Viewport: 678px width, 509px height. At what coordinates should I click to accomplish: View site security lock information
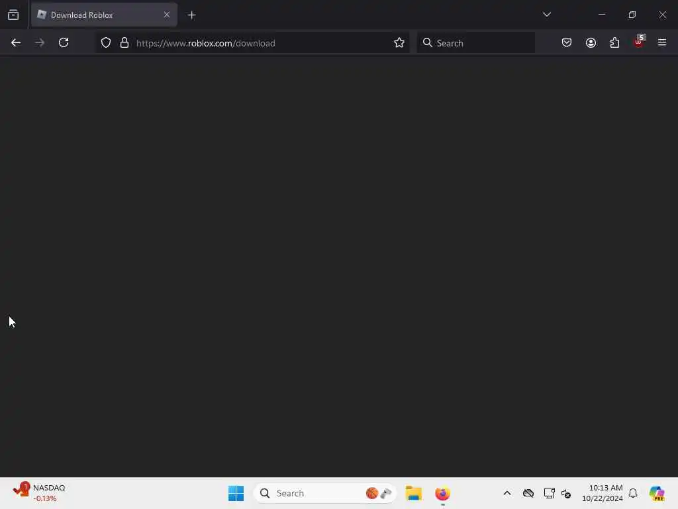[124, 42]
